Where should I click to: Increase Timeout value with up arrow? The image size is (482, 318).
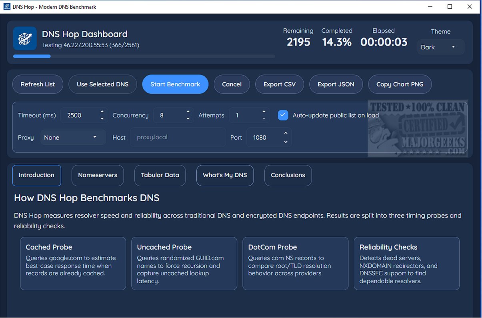102,112
